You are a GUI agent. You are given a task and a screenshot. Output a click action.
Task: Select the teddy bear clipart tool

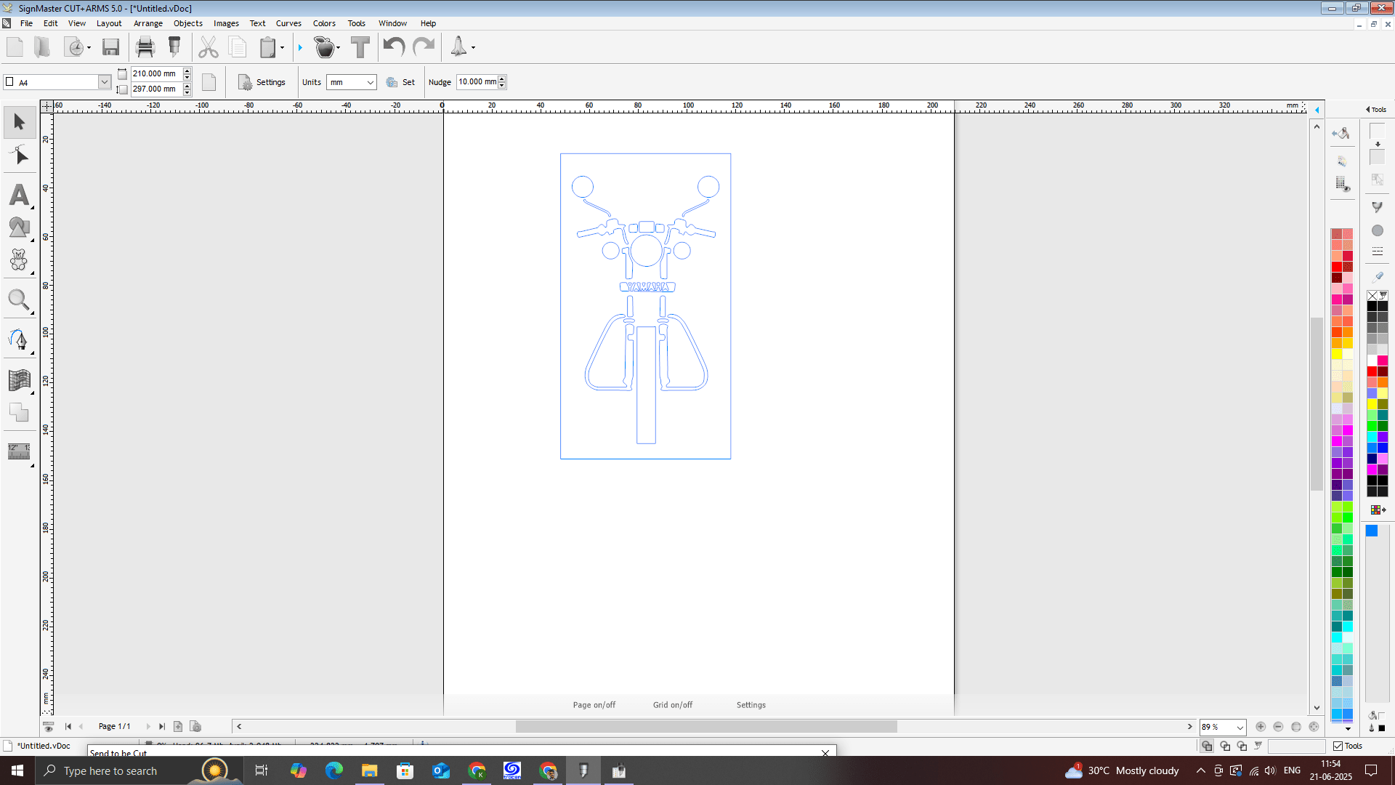coord(19,260)
